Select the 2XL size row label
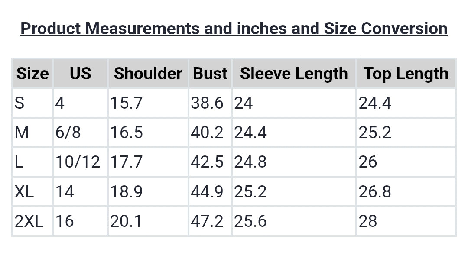The width and height of the screenshot is (468, 265). [29, 221]
